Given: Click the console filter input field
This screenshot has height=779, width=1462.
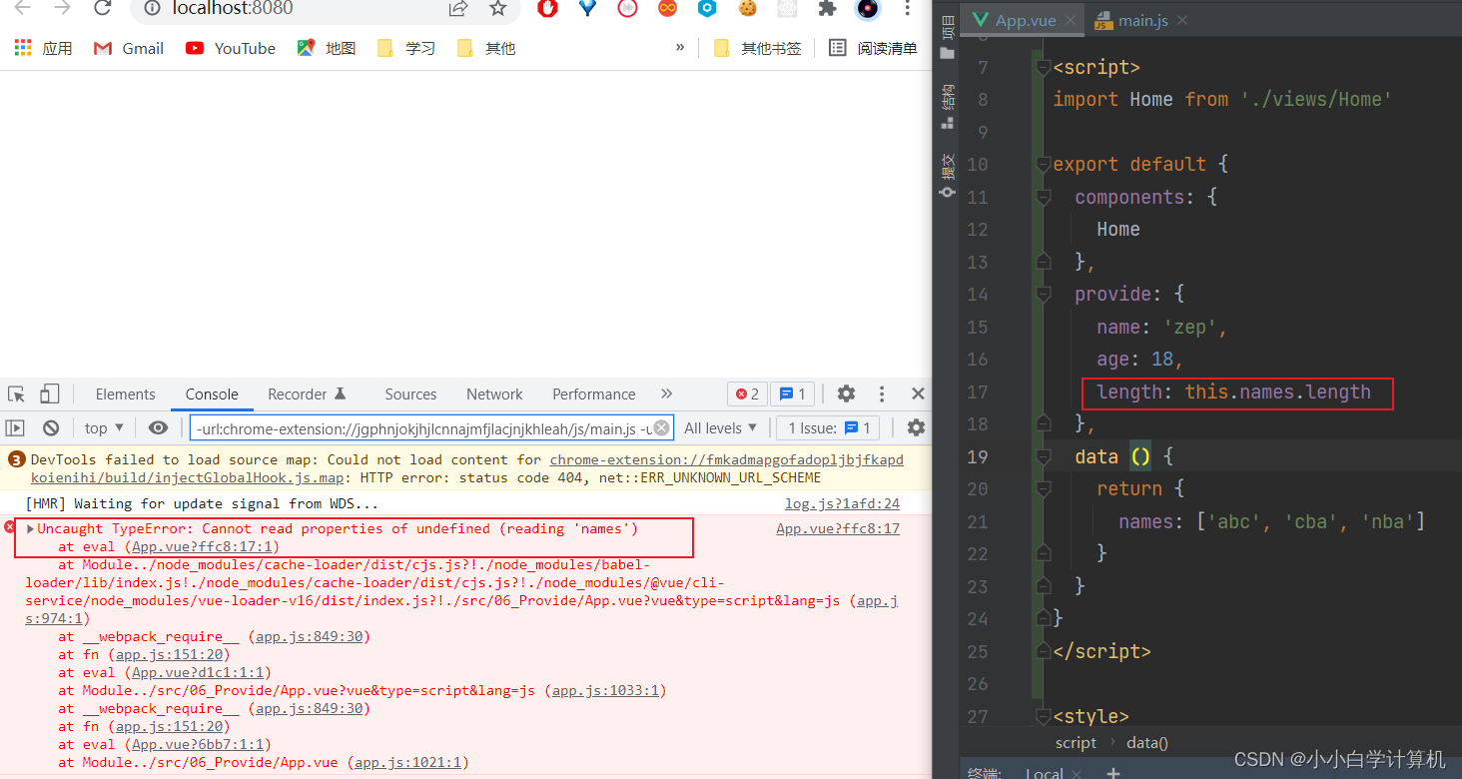Looking at the screenshot, I should point(431,428).
